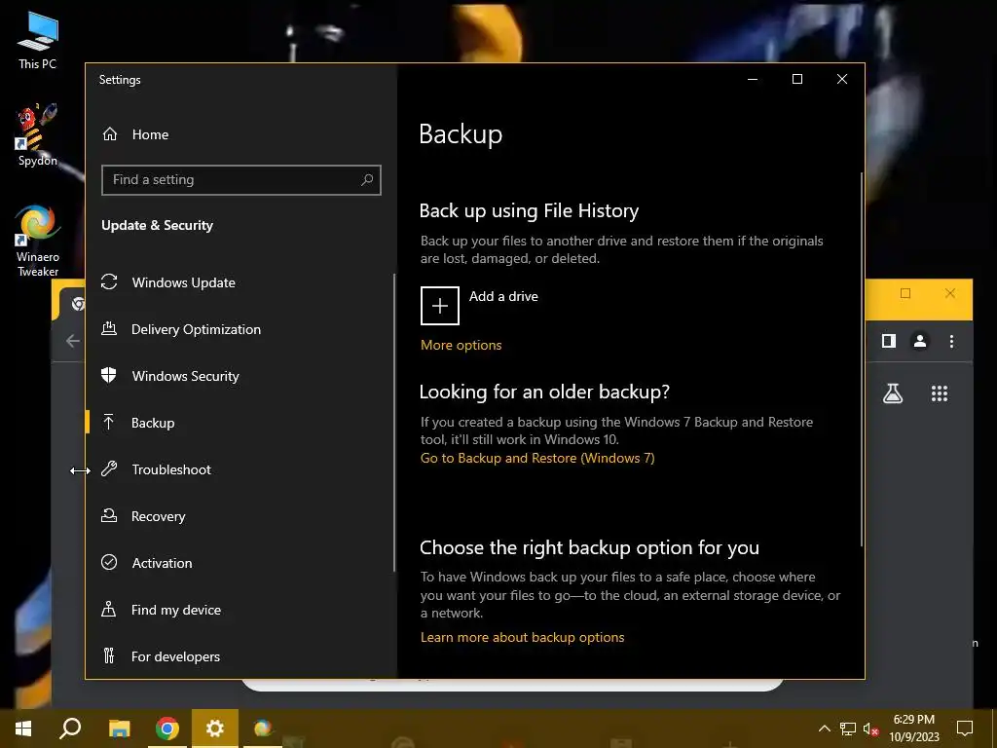This screenshot has height=748, width=997.
Task: Click Chrome profile avatar in background window
Action: coord(919,342)
